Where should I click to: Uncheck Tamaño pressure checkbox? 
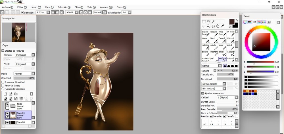(x=225, y=116)
